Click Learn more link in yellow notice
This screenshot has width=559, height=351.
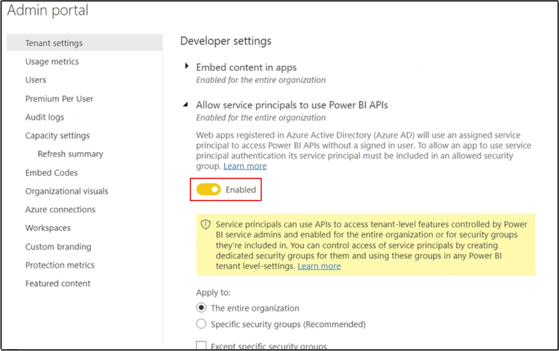point(319,266)
